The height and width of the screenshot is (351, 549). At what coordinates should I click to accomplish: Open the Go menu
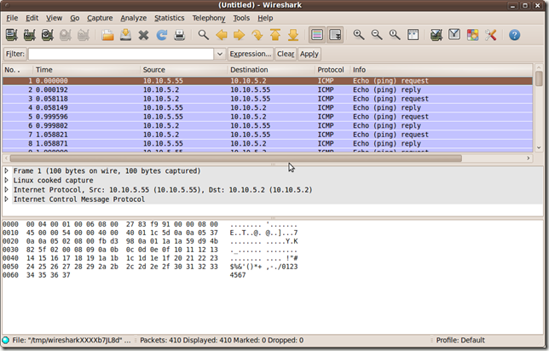tap(74, 18)
